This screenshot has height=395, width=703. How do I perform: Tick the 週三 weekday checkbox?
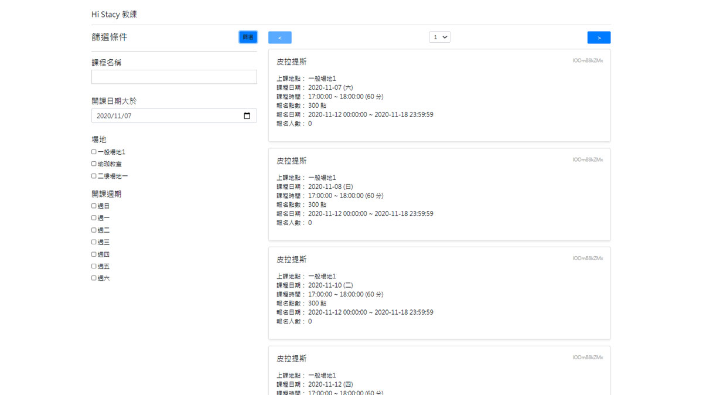point(94,242)
